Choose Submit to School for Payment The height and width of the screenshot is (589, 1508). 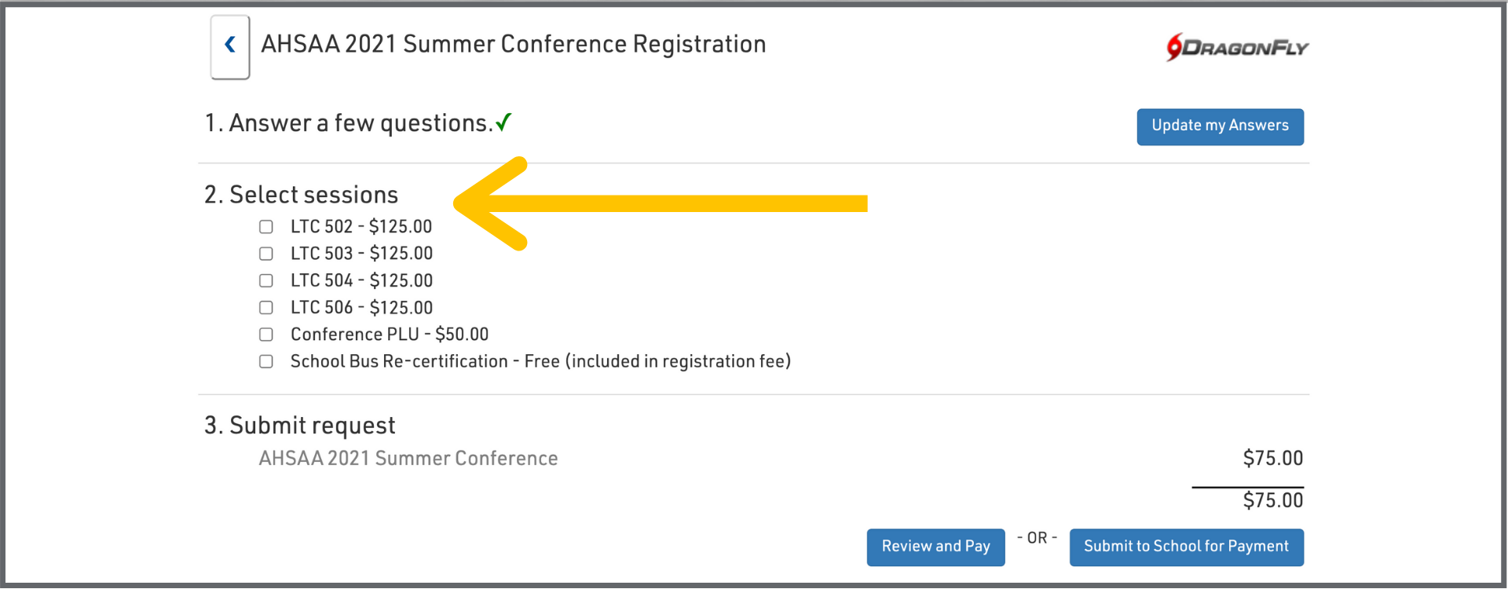1186,547
